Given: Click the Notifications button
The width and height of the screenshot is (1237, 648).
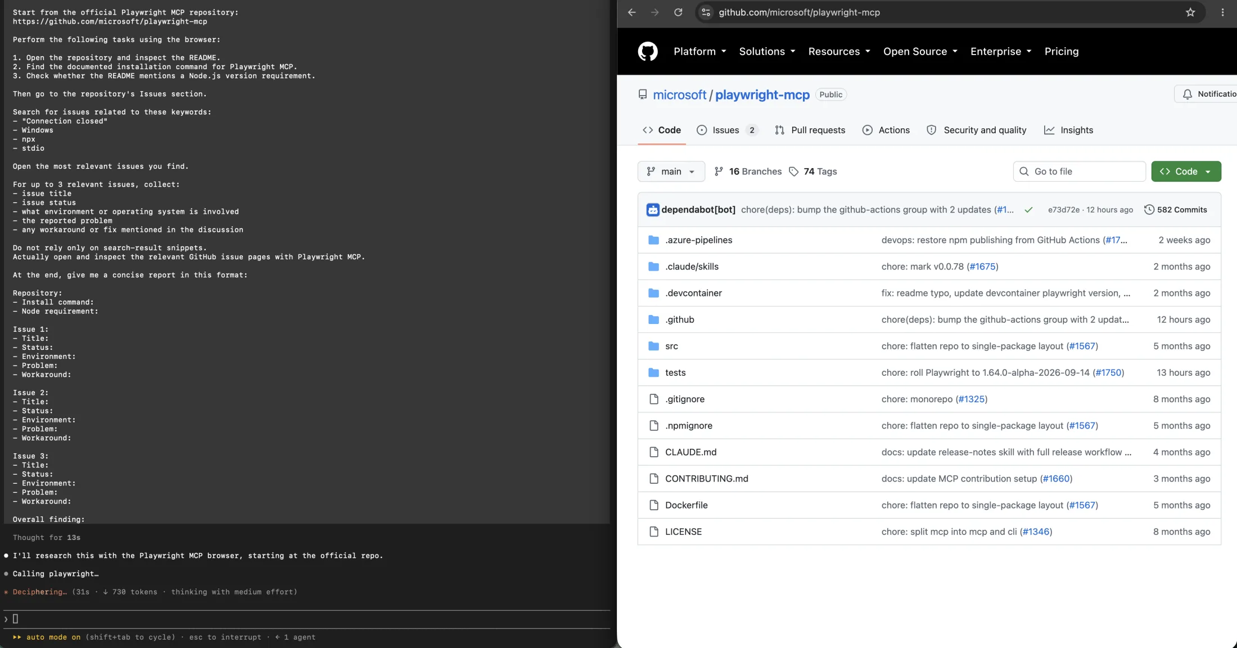Looking at the screenshot, I should pos(1207,94).
